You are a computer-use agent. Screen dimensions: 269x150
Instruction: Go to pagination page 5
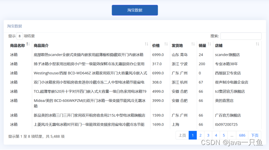[x=224, y=135]
